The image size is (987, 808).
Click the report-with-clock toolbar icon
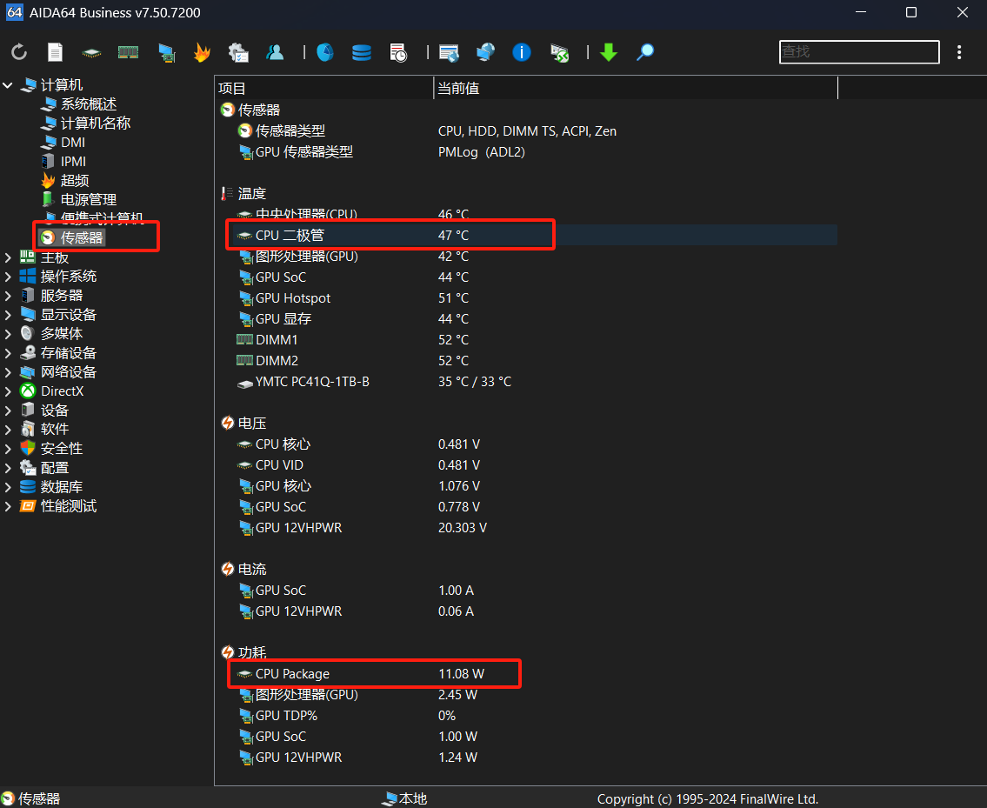tap(398, 52)
